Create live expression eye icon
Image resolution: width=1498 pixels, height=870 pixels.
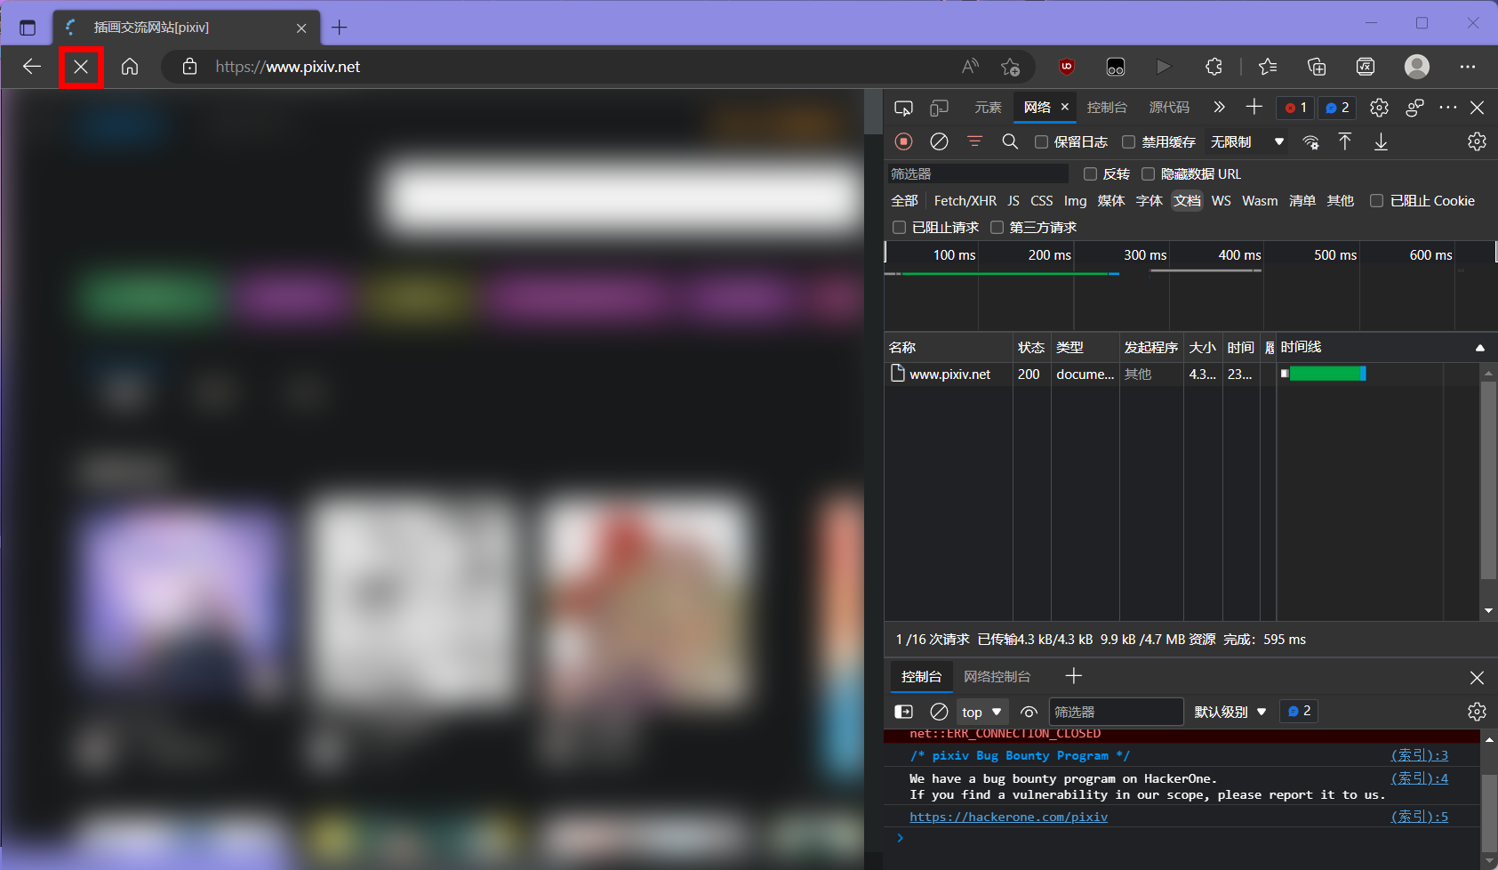pyautogui.click(x=1029, y=712)
